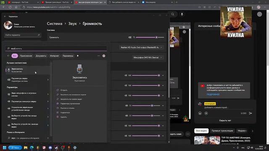Open the search panel account avatar
The image size is (269, 151).
104,56
